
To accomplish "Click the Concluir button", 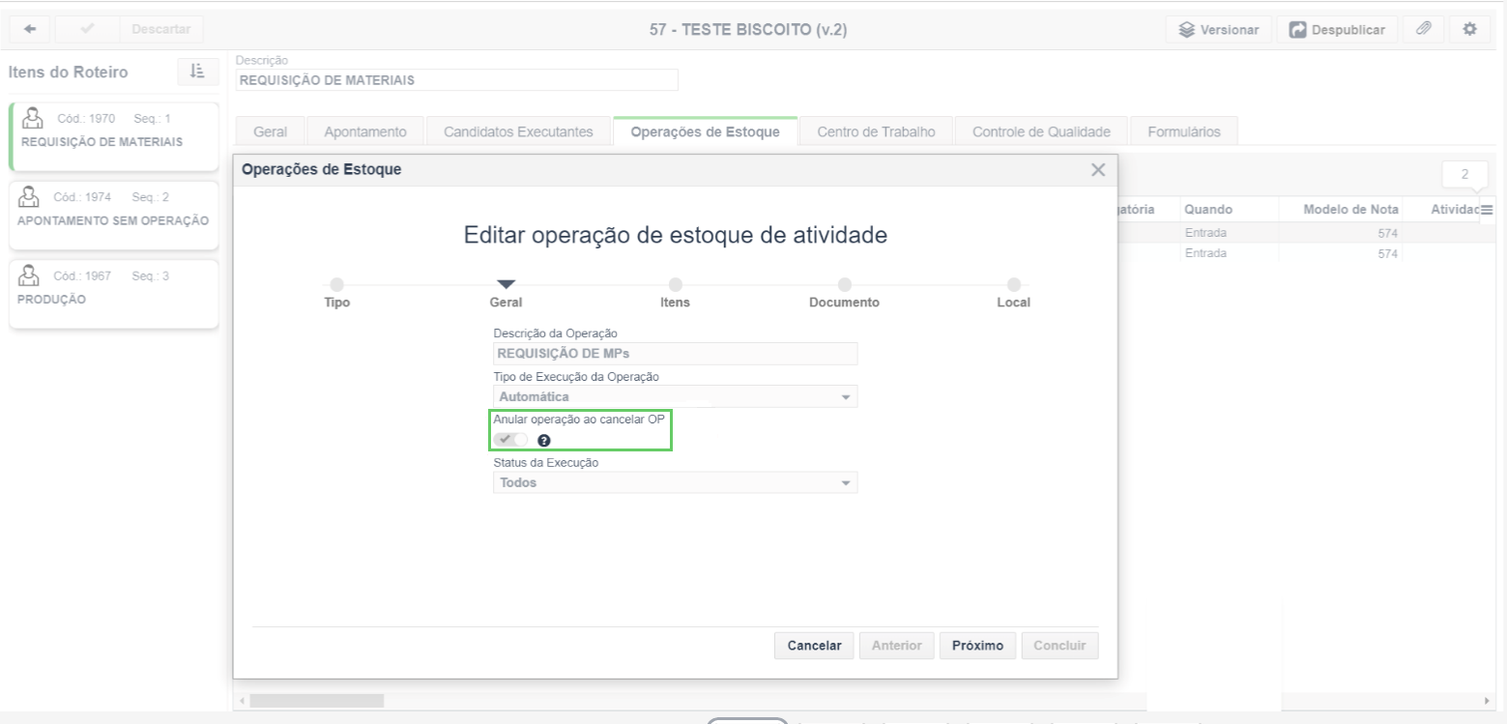I will click(1059, 646).
